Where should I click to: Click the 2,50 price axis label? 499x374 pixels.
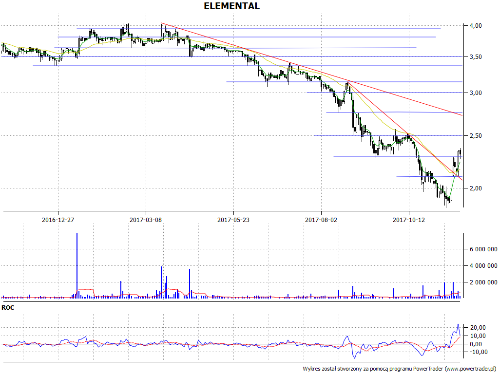pos(476,136)
